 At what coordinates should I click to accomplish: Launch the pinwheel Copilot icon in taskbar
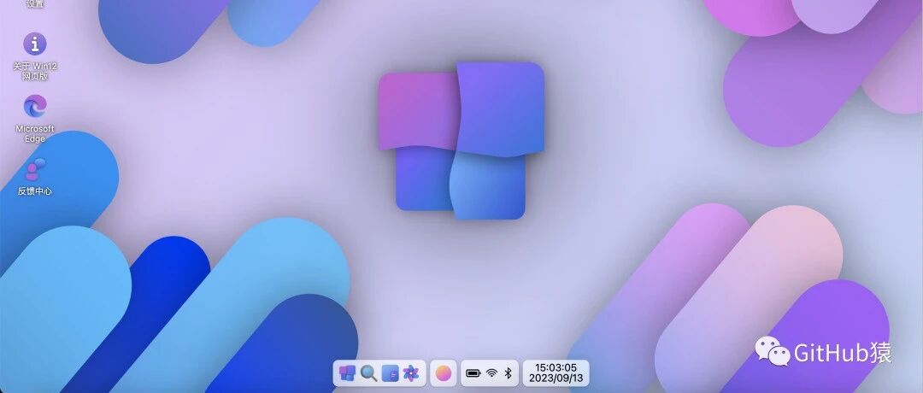tap(411, 373)
